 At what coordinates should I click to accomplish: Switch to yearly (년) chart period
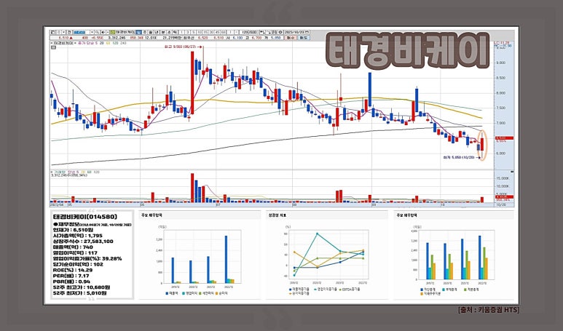157,32
